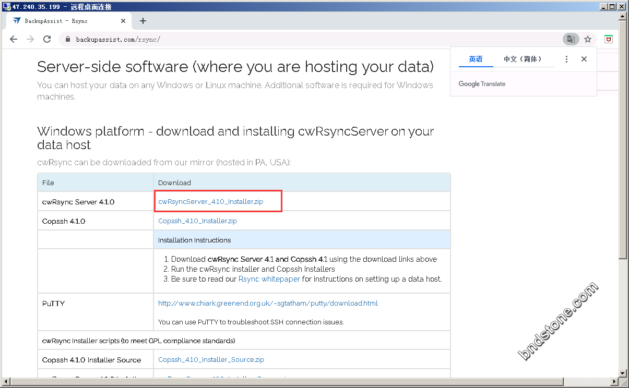629x388 pixels.
Task: Click the Google Translate icon in address bar
Action: tap(571, 39)
